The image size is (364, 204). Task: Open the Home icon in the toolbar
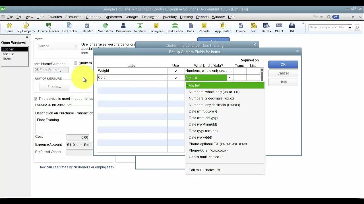click(9, 28)
